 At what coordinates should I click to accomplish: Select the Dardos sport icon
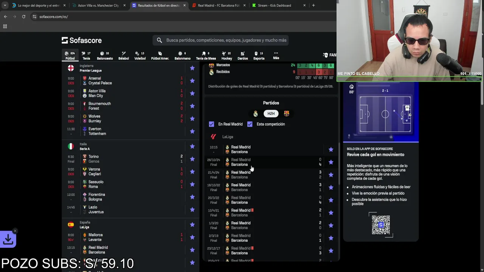point(243,56)
